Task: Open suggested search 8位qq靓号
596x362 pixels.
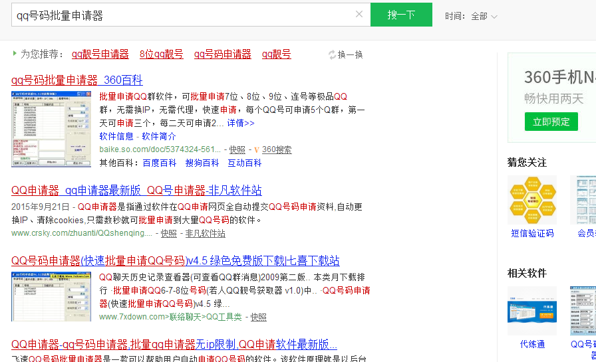Action: [x=161, y=54]
